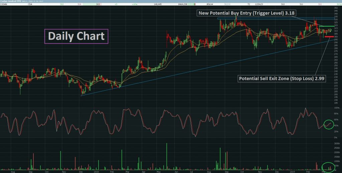342x173 pixels.
Task: Click the 'Potential Sell Exit Zone (Stop Loss) 2.99' annotation
Action: point(282,79)
